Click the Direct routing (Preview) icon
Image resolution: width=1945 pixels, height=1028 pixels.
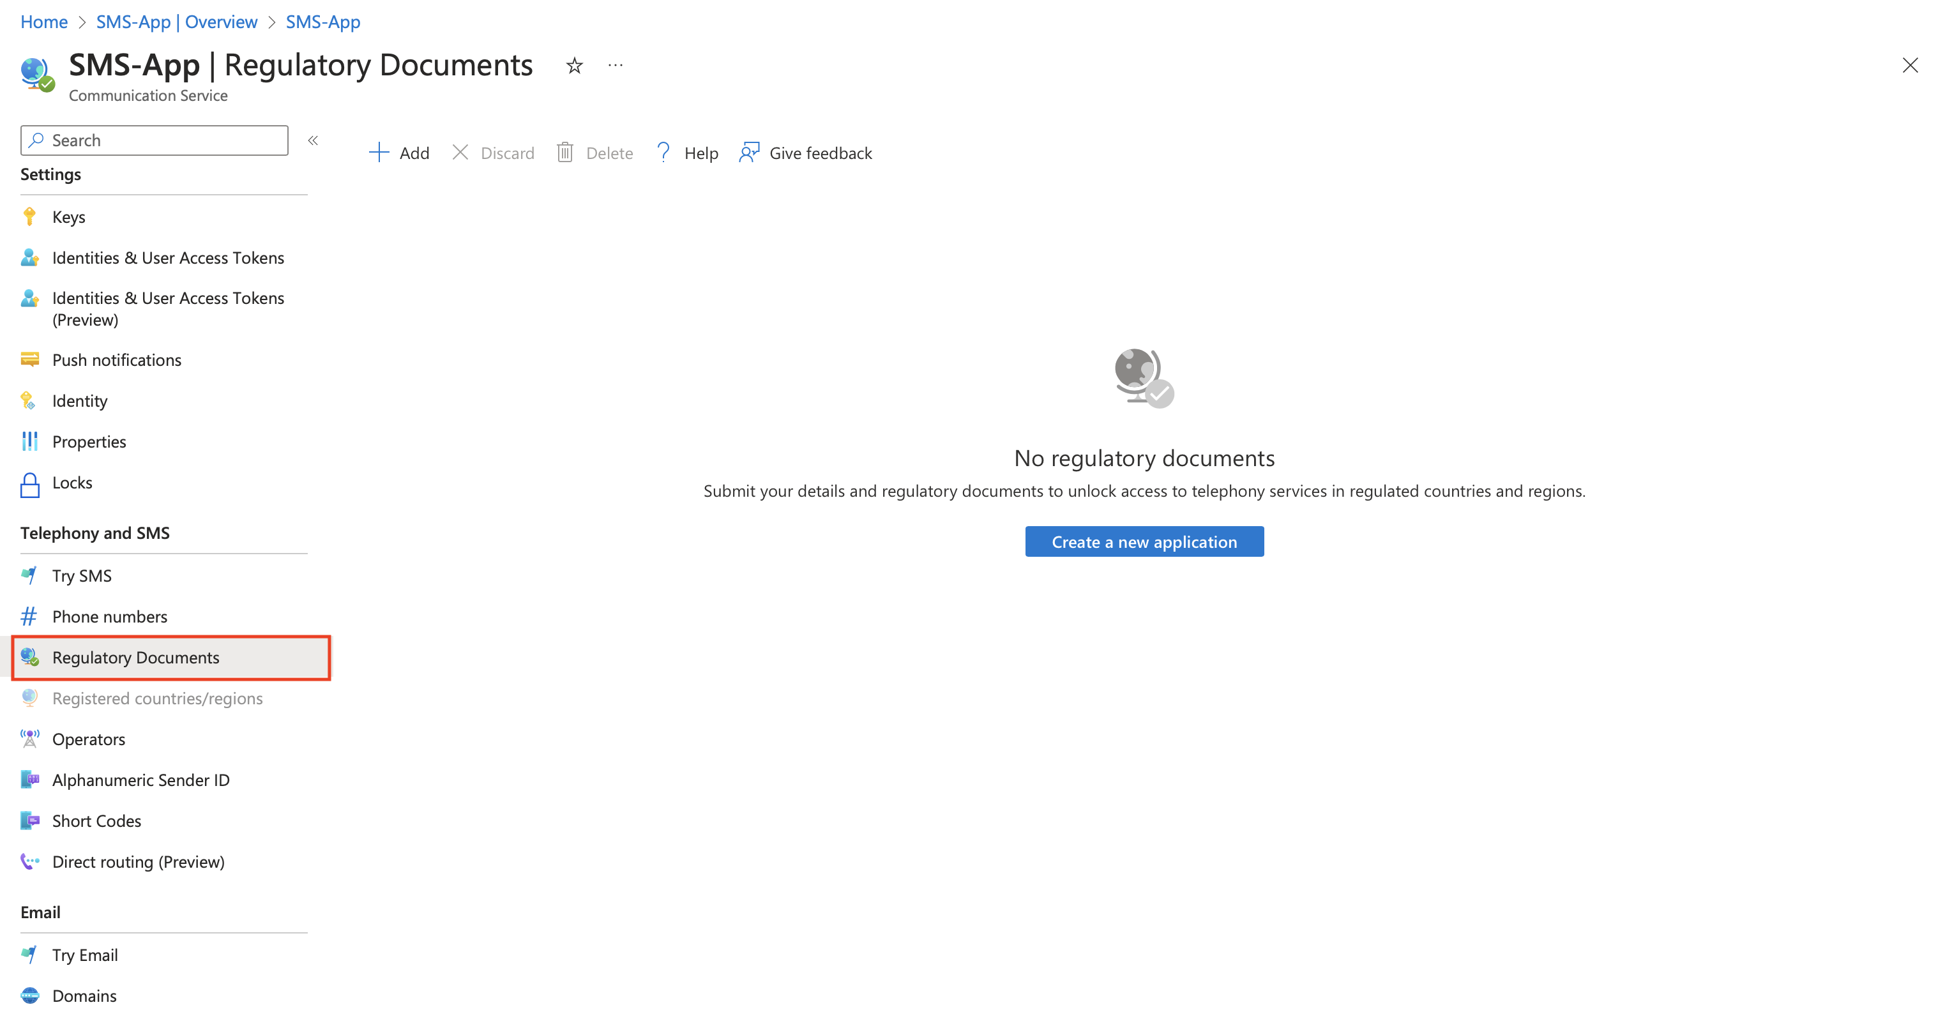(29, 862)
